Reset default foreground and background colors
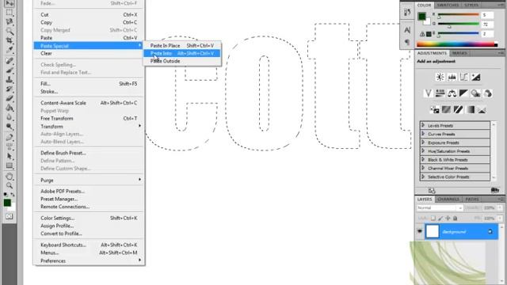The width and height of the screenshot is (507, 285). click(6, 195)
